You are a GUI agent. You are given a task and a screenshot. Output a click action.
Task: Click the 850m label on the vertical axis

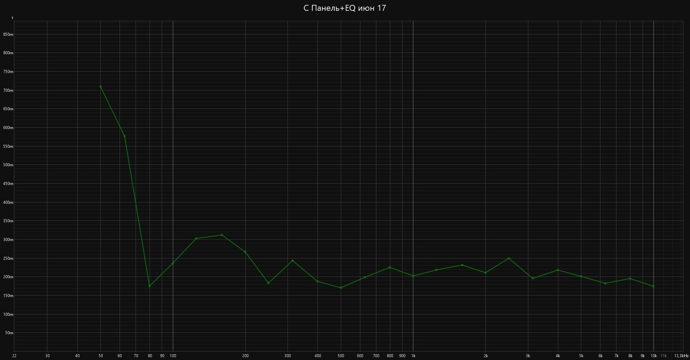[8, 34]
